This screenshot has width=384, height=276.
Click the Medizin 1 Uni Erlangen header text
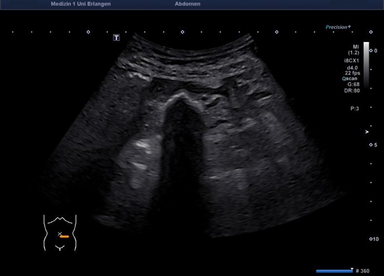[80, 4]
